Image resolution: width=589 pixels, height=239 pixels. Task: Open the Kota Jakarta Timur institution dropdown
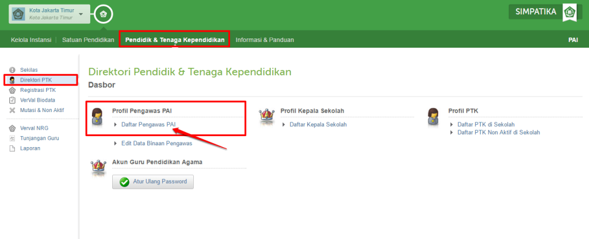coord(49,14)
